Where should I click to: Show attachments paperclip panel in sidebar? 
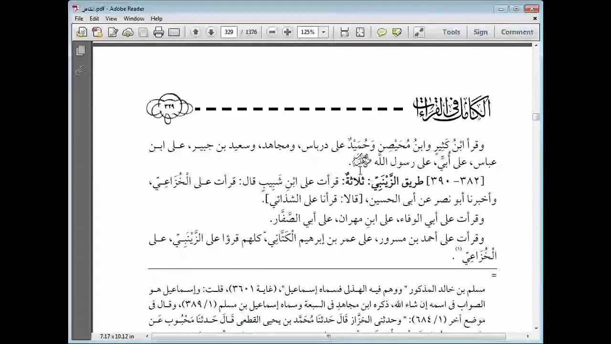pyautogui.click(x=81, y=71)
